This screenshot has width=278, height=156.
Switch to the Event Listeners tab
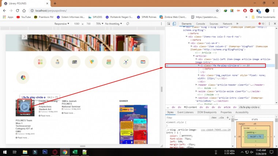tap(187, 112)
